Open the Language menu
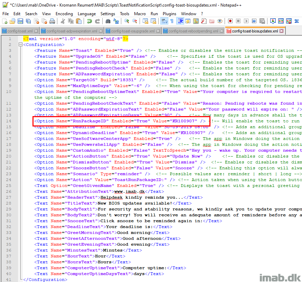The image size is (302, 282). click(87, 14)
